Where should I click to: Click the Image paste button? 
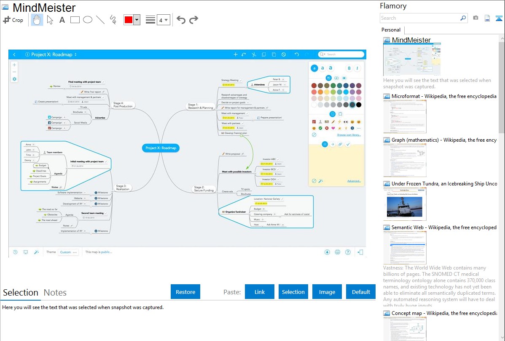click(x=327, y=292)
